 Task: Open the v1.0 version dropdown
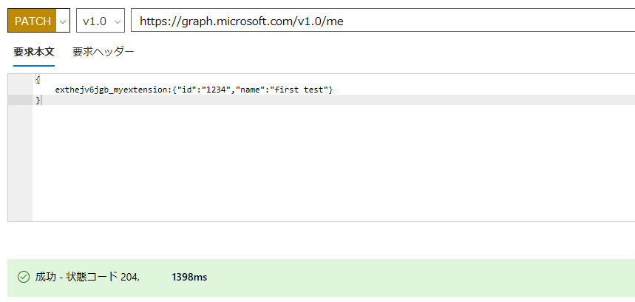[x=101, y=21]
